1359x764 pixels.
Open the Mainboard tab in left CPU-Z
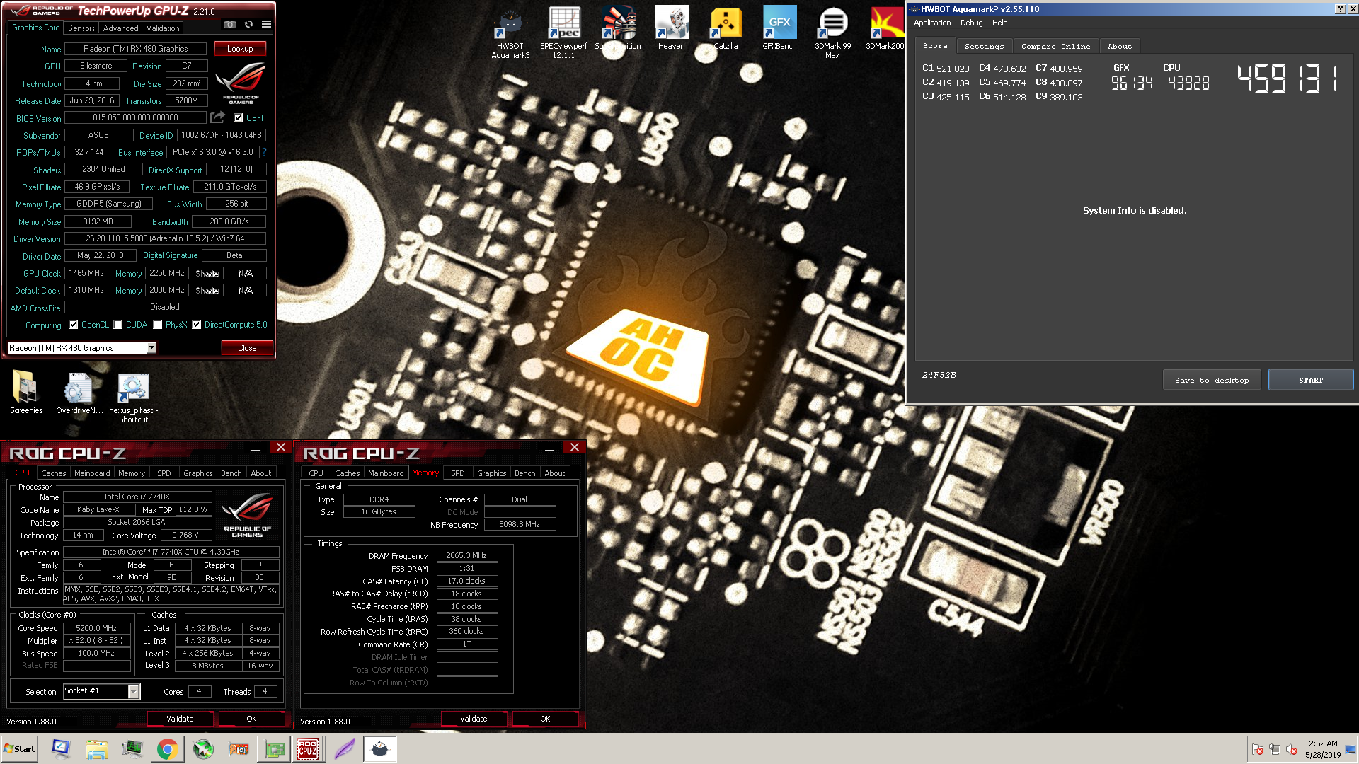click(92, 473)
